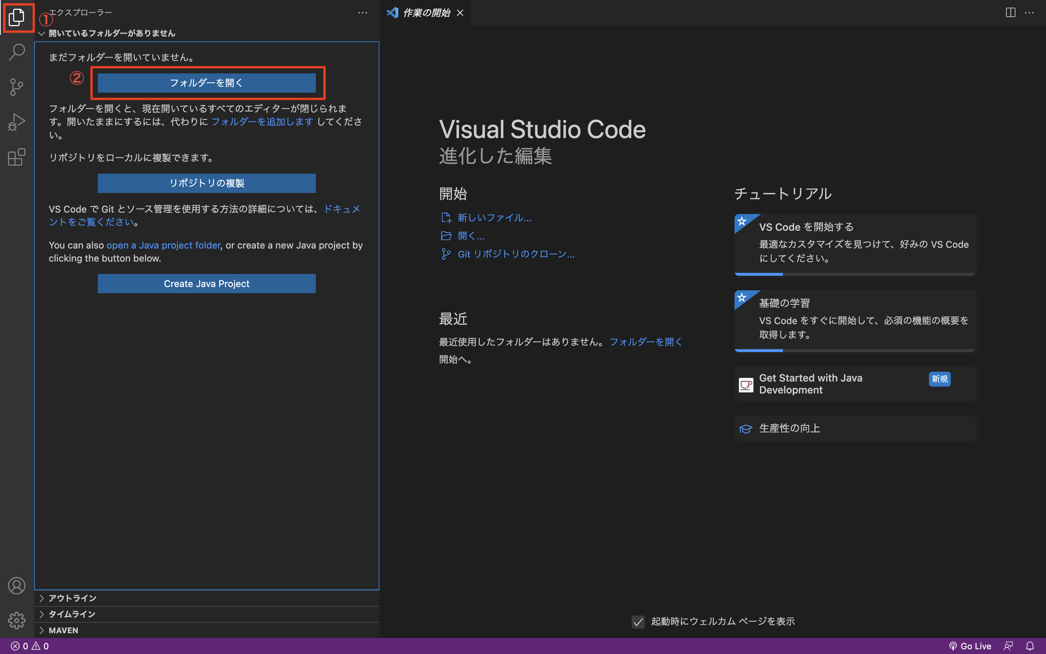Click the Create Java Project button

point(206,283)
